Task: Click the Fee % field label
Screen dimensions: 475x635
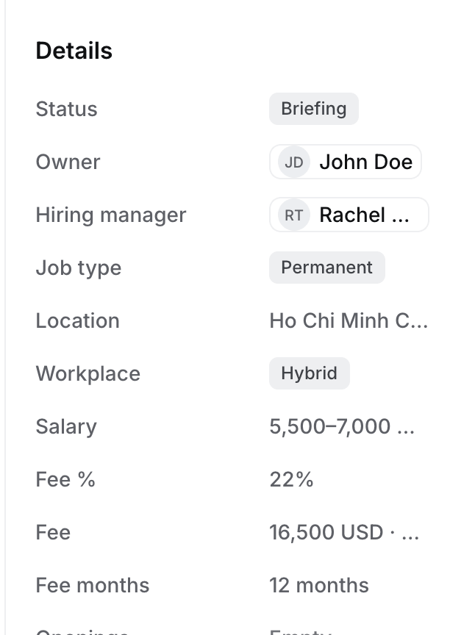Action: [x=65, y=479]
